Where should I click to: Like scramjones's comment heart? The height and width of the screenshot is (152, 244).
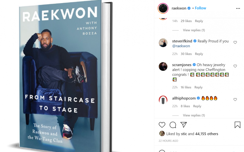[x=235, y=66]
